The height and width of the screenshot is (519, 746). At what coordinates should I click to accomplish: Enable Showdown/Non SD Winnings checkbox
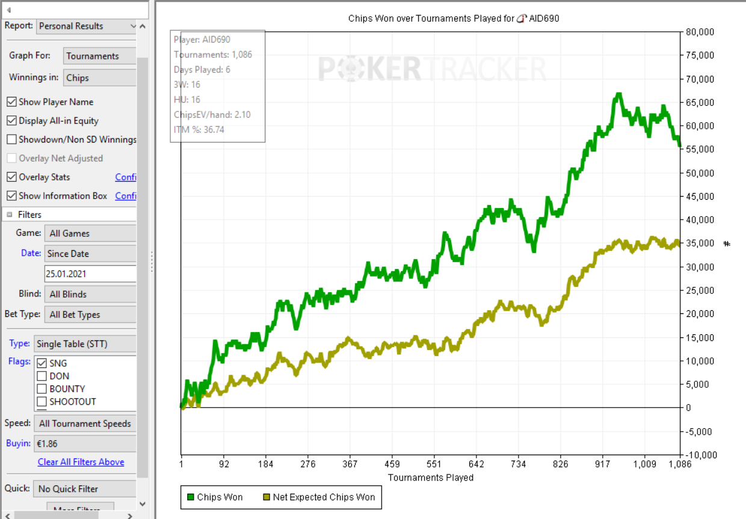point(11,140)
